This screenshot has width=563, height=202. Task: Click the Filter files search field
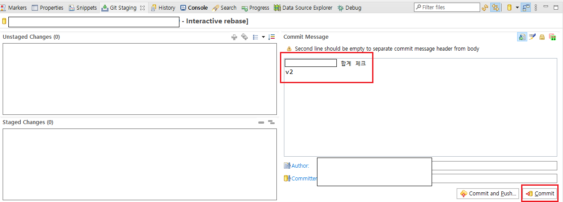click(447, 7)
